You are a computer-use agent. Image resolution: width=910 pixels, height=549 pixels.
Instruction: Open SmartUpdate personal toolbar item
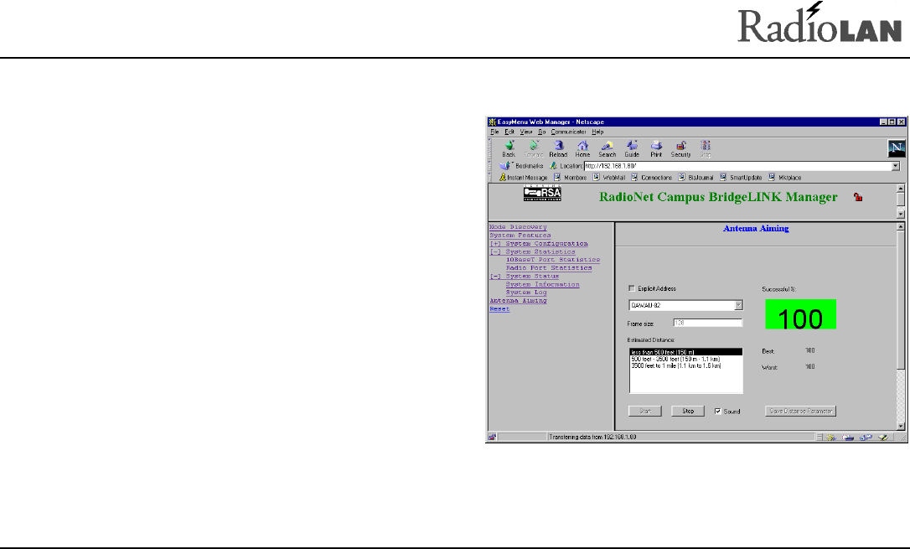pyautogui.click(x=741, y=178)
